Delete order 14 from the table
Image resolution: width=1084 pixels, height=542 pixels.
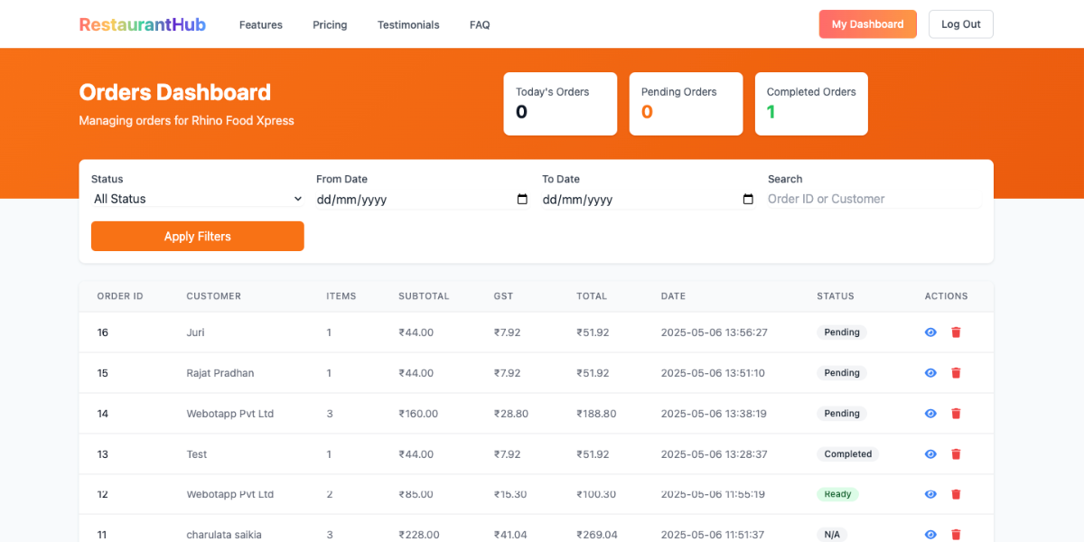(x=956, y=414)
